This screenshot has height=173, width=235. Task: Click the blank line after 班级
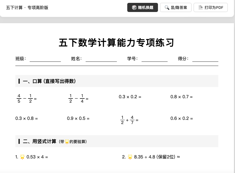click(45, 59)
